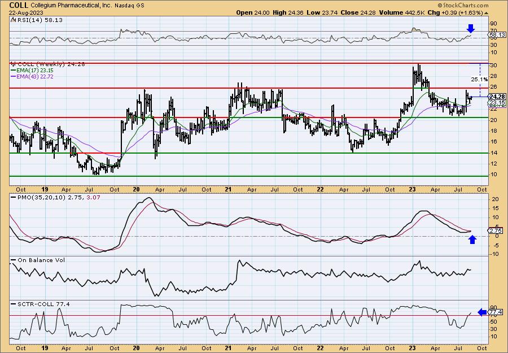
Task: Click the COLL (Weekly) 24.28 legend
Action: (48, 64)
